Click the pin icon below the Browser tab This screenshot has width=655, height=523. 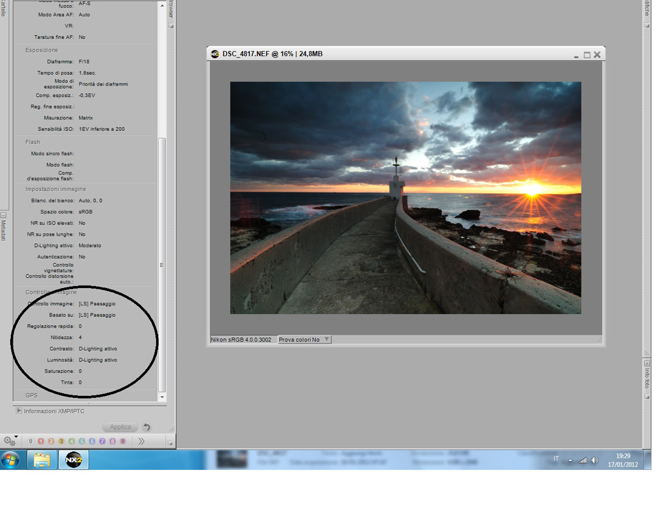coord(171,26)
